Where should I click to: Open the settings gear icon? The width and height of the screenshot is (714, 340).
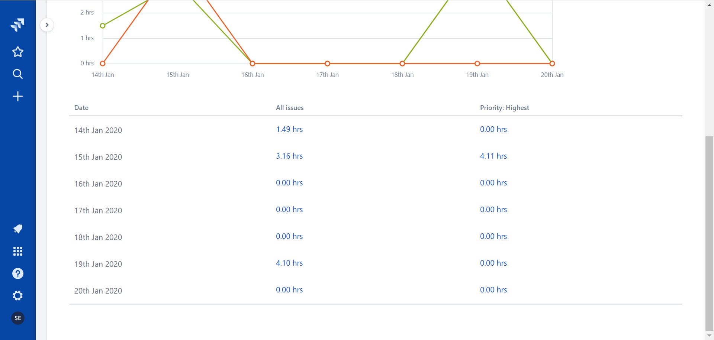(x=17, y=296)
